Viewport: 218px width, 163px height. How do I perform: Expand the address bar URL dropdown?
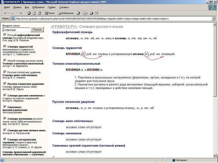pyautogui.click(x=214, y=18)
